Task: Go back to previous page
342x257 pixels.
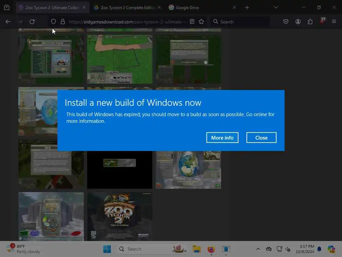Action: pos(8,22)
